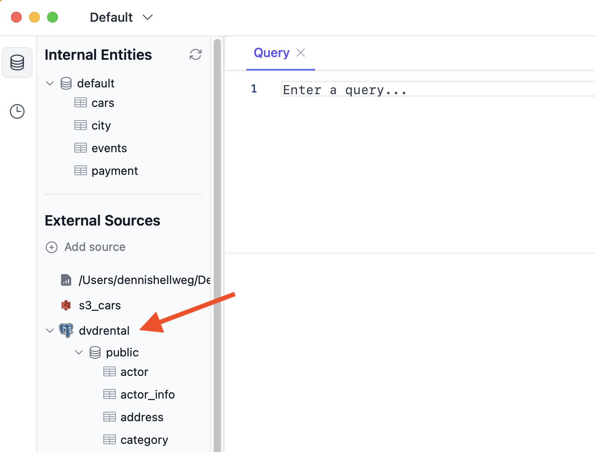Viewport: 595px width, 452px height.
Task: Open the query history clock icon
Action: [x=17, y=111]
